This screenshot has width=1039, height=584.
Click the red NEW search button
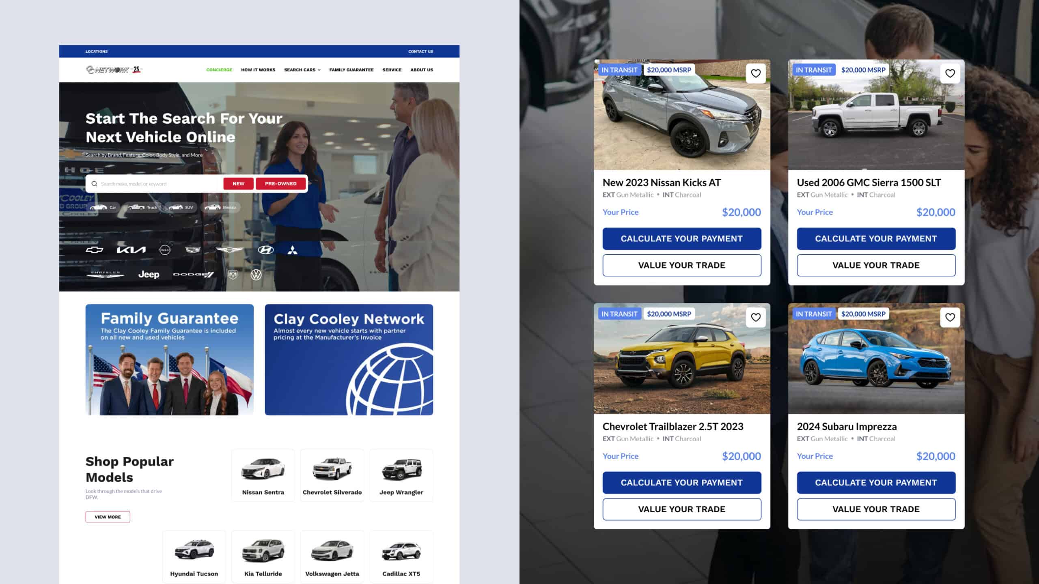click(238, 184)
